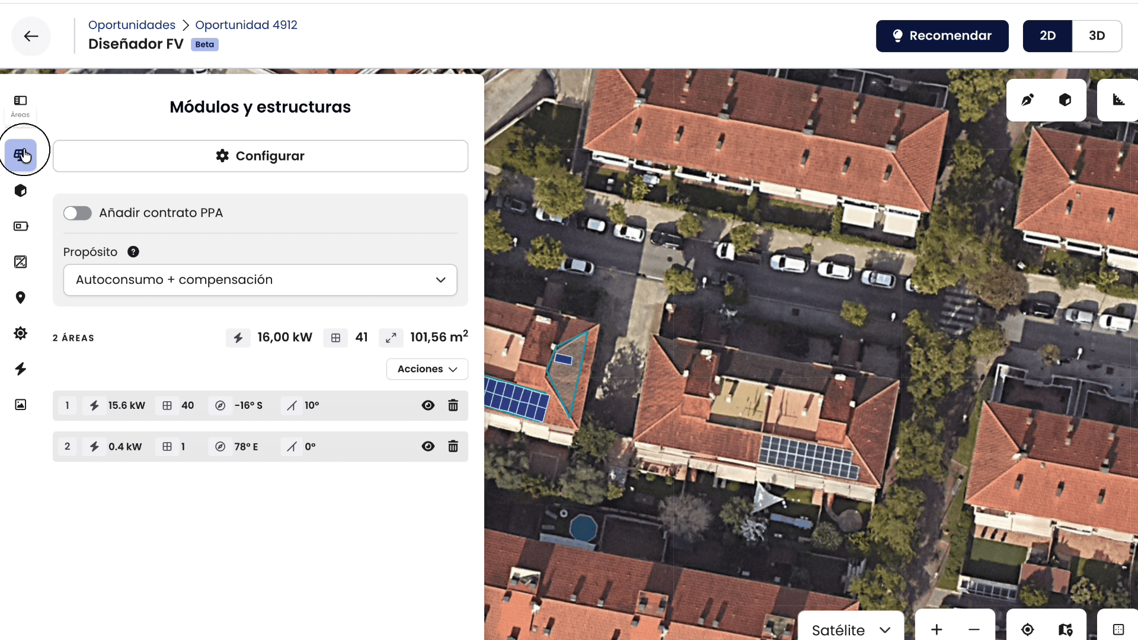Click the Configurar button
This screenshot has width=1138, height=640.
[x=260, y=156]
